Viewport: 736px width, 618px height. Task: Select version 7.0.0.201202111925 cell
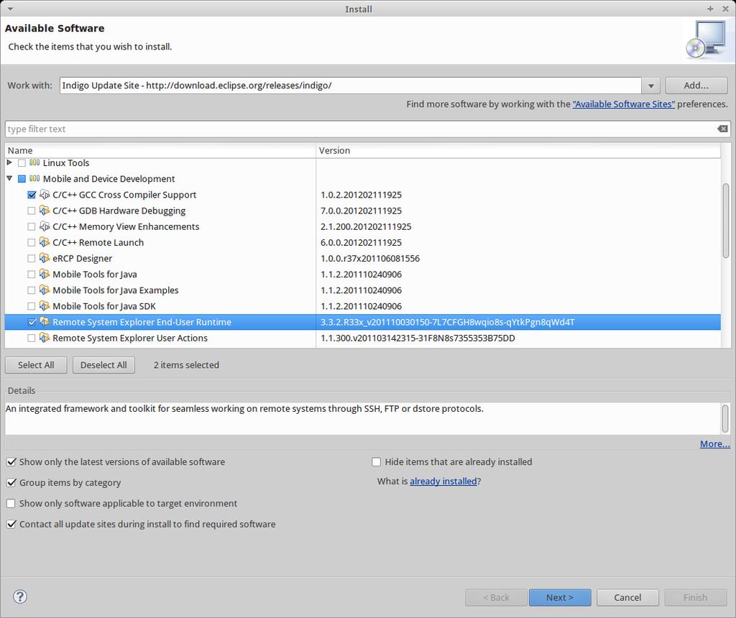(362, 211)
